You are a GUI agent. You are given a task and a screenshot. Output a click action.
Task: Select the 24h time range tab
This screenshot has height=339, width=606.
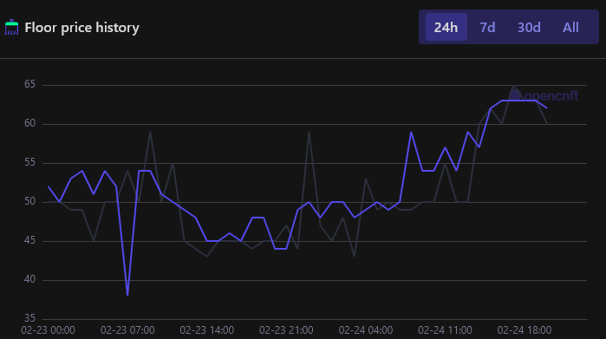click(x=446, y=27)
